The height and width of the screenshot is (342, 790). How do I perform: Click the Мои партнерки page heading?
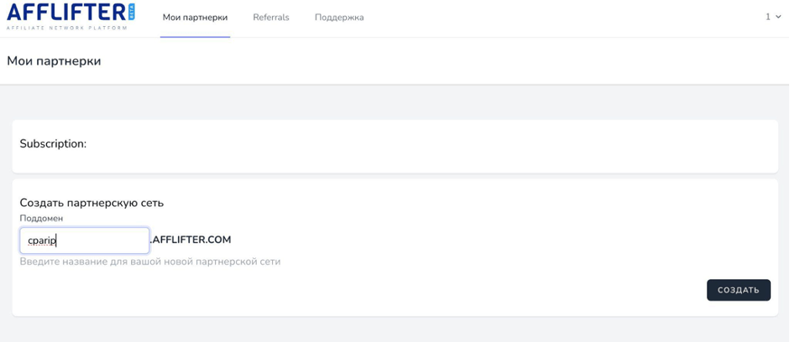pos(54,61)
